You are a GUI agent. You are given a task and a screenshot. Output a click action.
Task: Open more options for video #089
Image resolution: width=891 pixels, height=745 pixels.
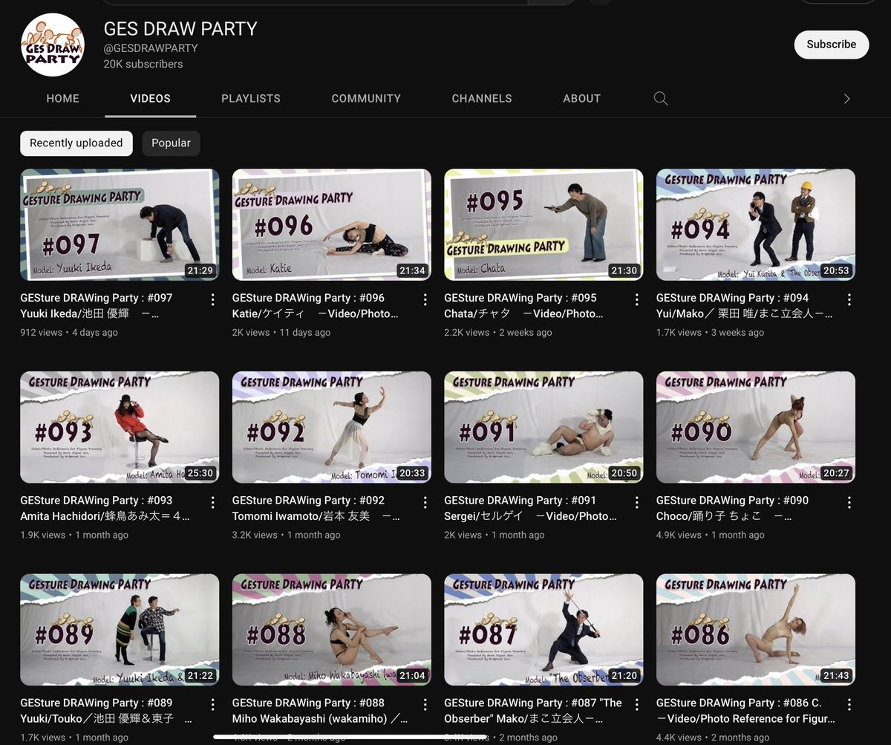[x=213, y=705]
